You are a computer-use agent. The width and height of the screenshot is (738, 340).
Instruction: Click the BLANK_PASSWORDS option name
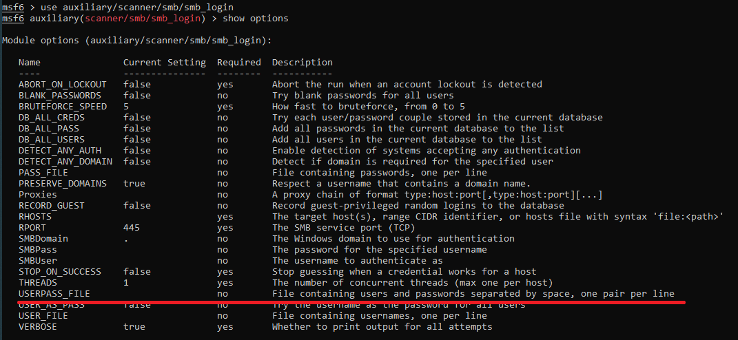click(60, 96)
